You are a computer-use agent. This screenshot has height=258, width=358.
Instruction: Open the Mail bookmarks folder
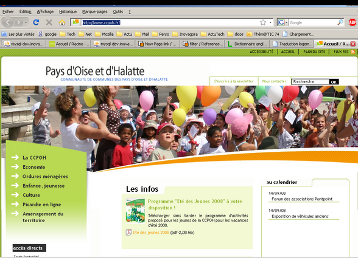click(142, 34)
